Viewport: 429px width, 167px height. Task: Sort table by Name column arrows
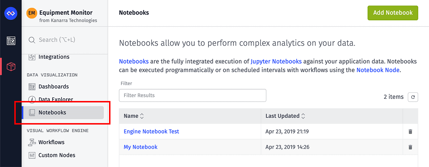click(142, 116)
